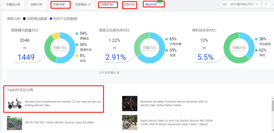Click the calendar icon in the week picker
Viewport: 274px width, 133px height.
pyautogui.click(x=225, y=4)
